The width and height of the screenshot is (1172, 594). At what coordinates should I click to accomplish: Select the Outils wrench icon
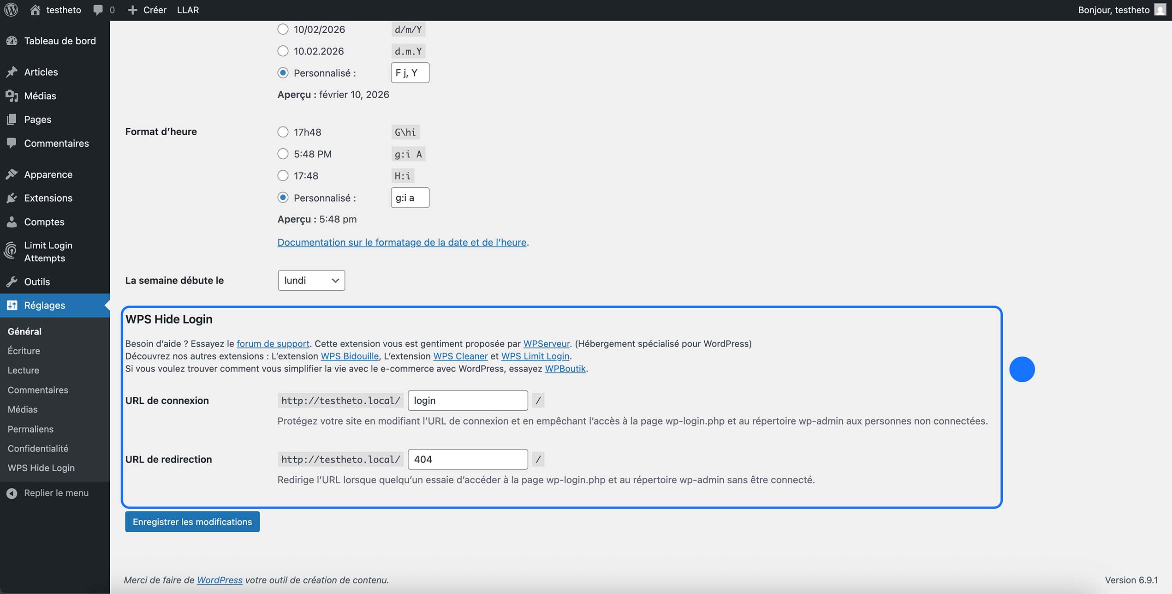[12, 282]
